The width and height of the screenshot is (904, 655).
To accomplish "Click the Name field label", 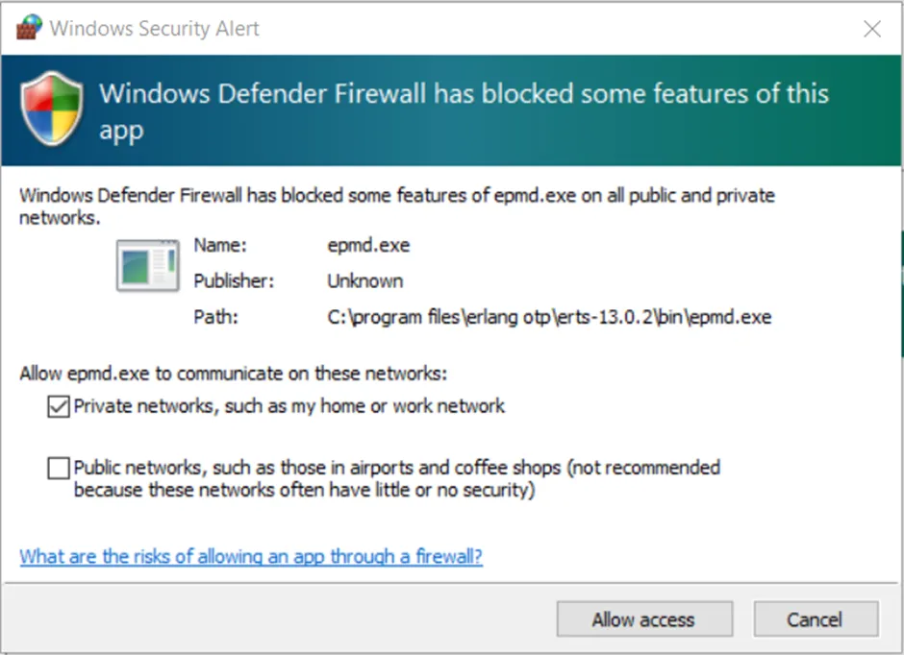I will [x=220, y=246].
